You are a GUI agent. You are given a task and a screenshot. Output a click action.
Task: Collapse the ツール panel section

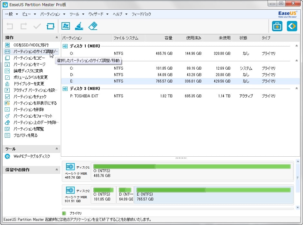point(57,149)
